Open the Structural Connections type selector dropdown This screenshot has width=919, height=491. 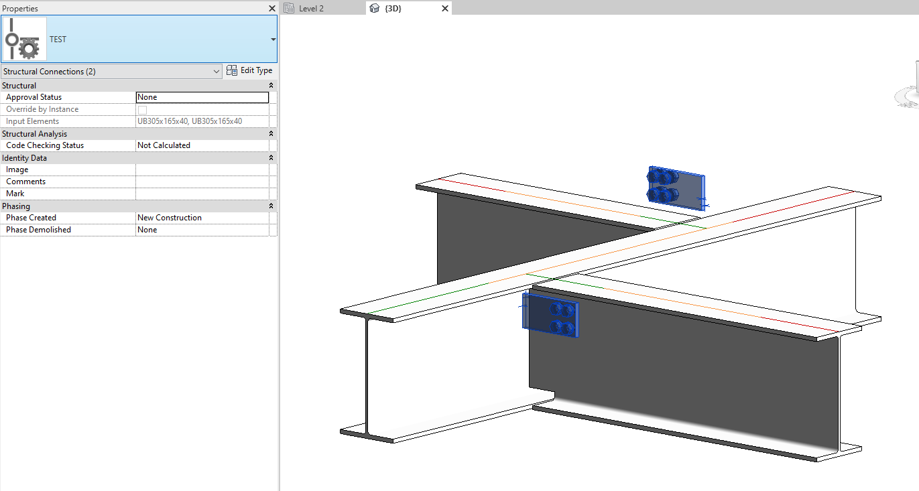point(216,71)
